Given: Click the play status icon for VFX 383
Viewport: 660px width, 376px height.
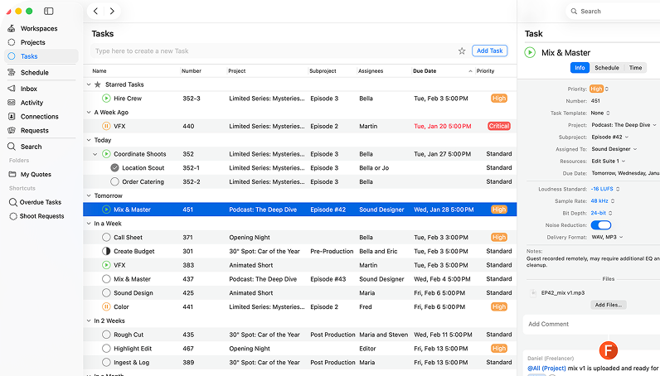Looking at the screenshot, I should click(106, 265).
